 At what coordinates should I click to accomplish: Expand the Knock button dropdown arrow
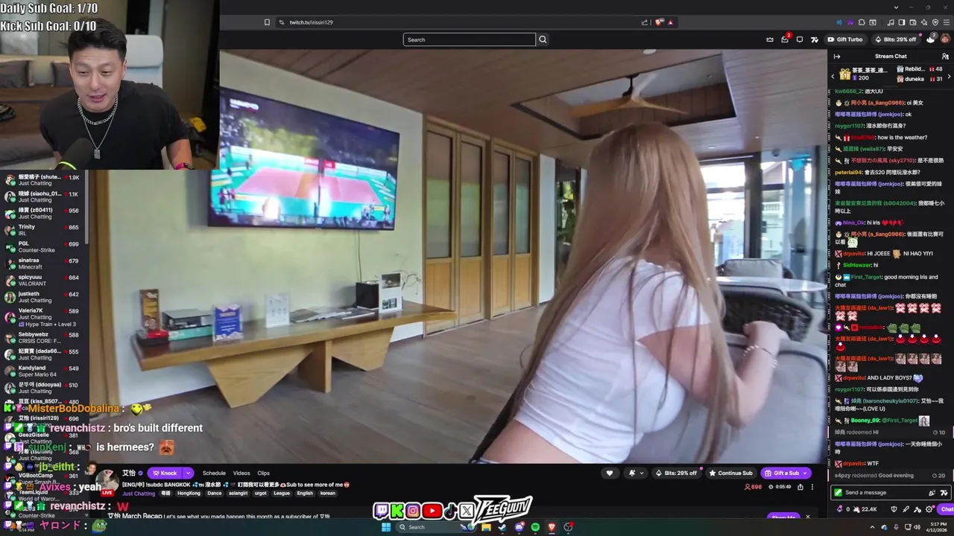[x=188, y=473]
